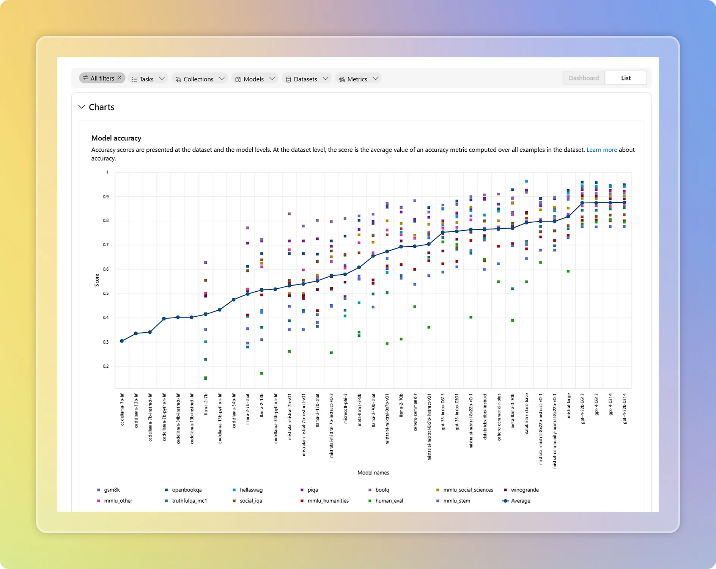Screen dimensions: 716x569
Task: Open the Tasks dropdown chevron
Action: click(x=162, y=79)
